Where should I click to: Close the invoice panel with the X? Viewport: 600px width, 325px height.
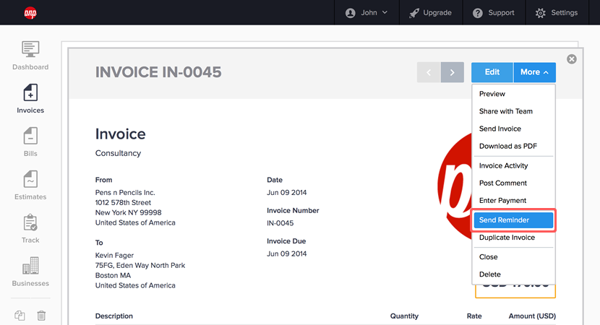572,59
